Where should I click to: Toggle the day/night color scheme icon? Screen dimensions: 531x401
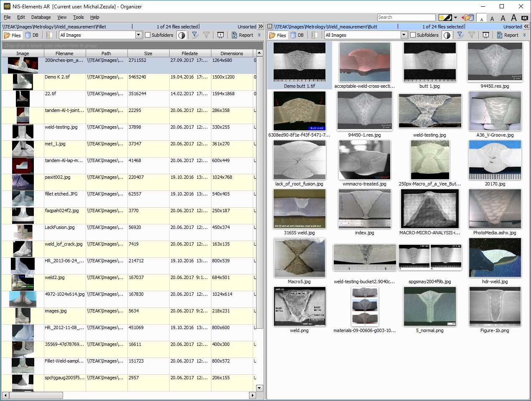[445, 18]
